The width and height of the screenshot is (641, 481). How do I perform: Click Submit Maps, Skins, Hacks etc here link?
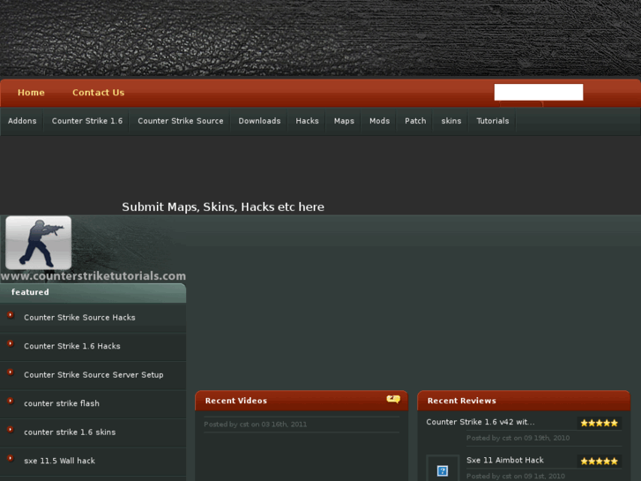point(223,207)
